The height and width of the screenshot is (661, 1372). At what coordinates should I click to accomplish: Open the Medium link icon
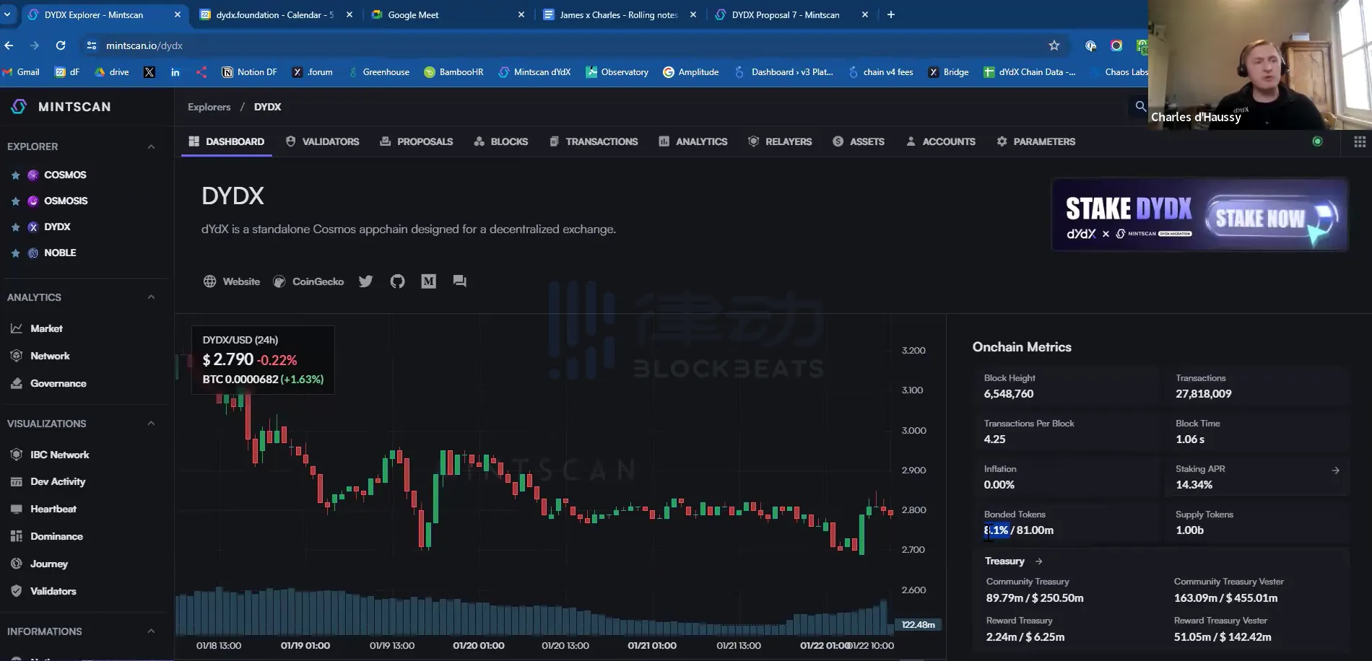(428, 281)
